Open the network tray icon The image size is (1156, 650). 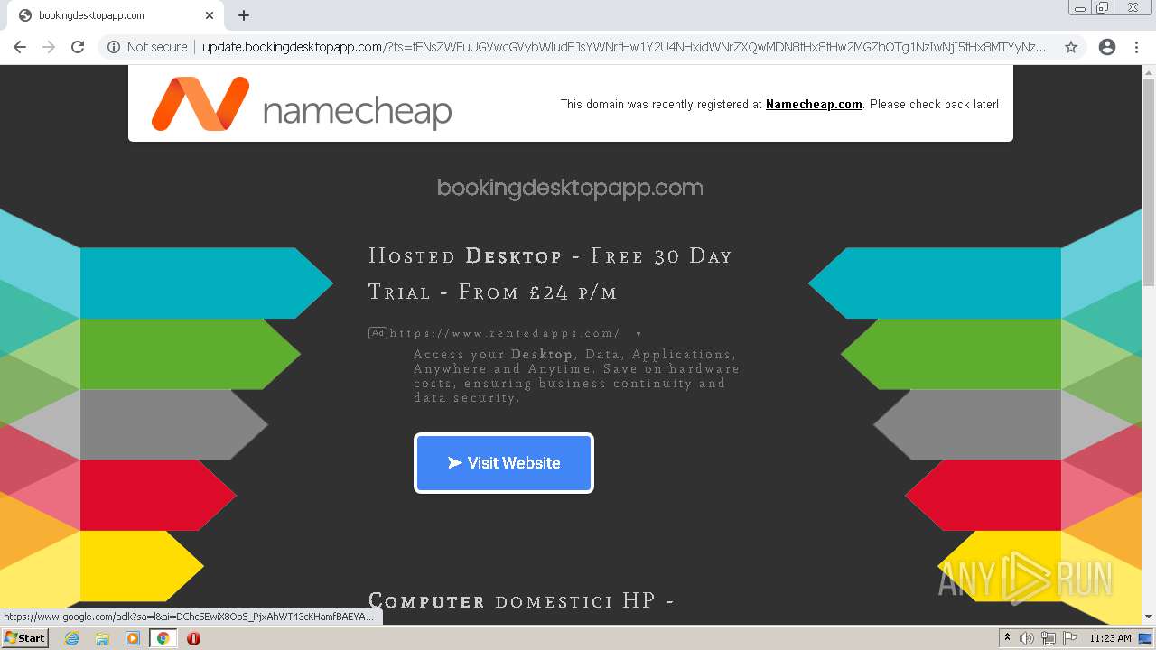click(1049, 638)
